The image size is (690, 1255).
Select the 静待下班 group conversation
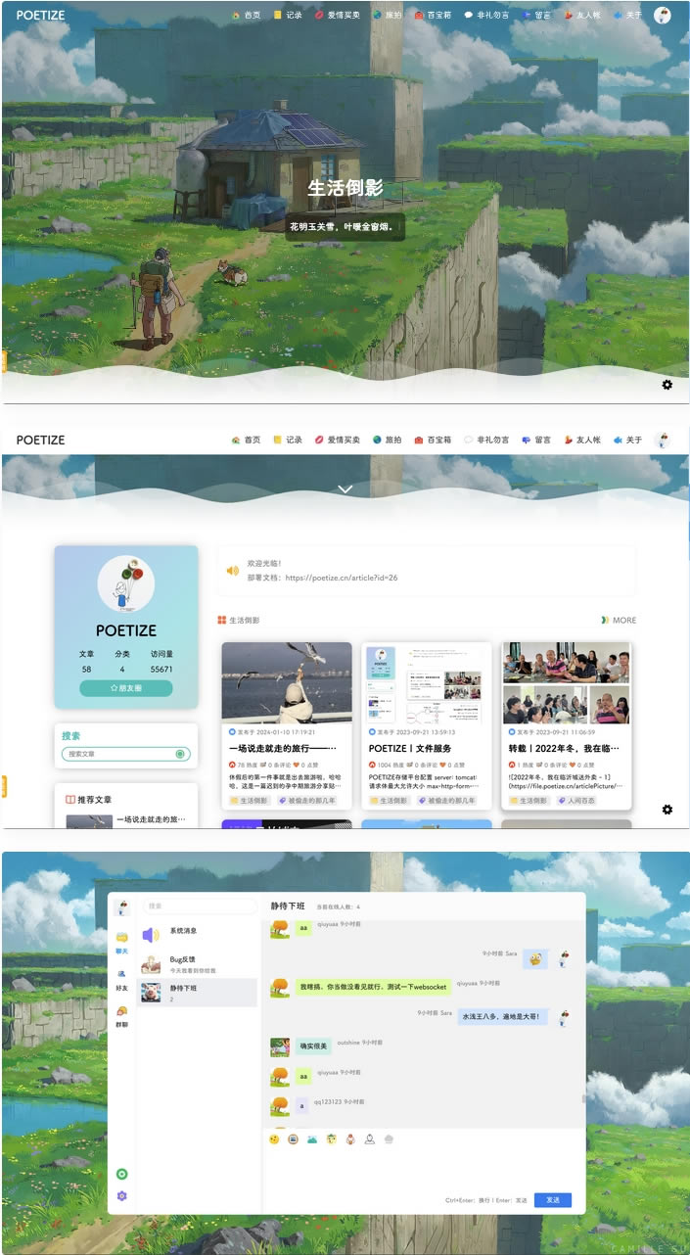tap(199, 993)
